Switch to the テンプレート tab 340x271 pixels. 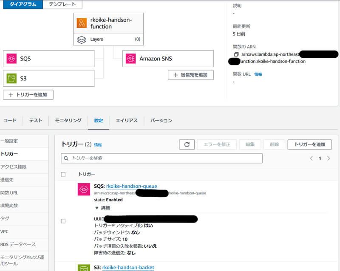click(62, 4)
